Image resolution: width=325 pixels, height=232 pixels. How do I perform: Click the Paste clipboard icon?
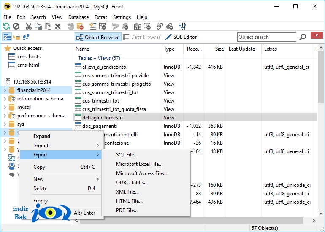pyautogui.click(x=48, y=26)
